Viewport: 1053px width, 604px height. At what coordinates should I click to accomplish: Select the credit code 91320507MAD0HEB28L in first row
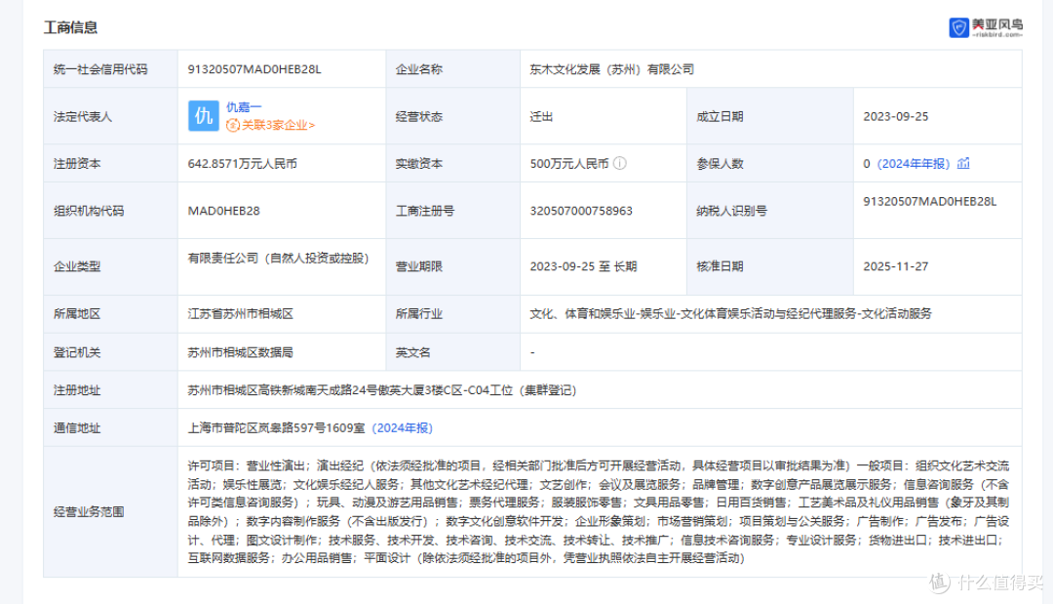(x=254, y=69)
